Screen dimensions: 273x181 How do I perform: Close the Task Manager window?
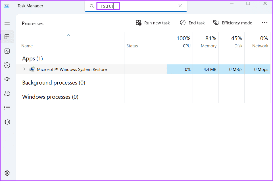(x=265, y=3)
